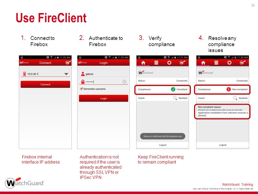This screenshot has height=194, width=258.
Task: Click the battery icon on Login screen status bar
Action: coord(116,57)
